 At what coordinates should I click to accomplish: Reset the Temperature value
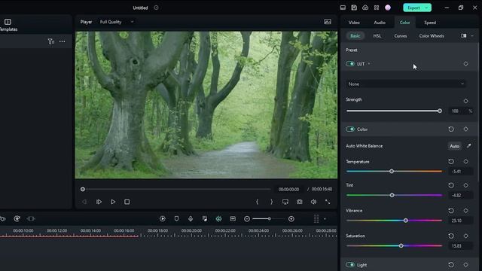451,161
